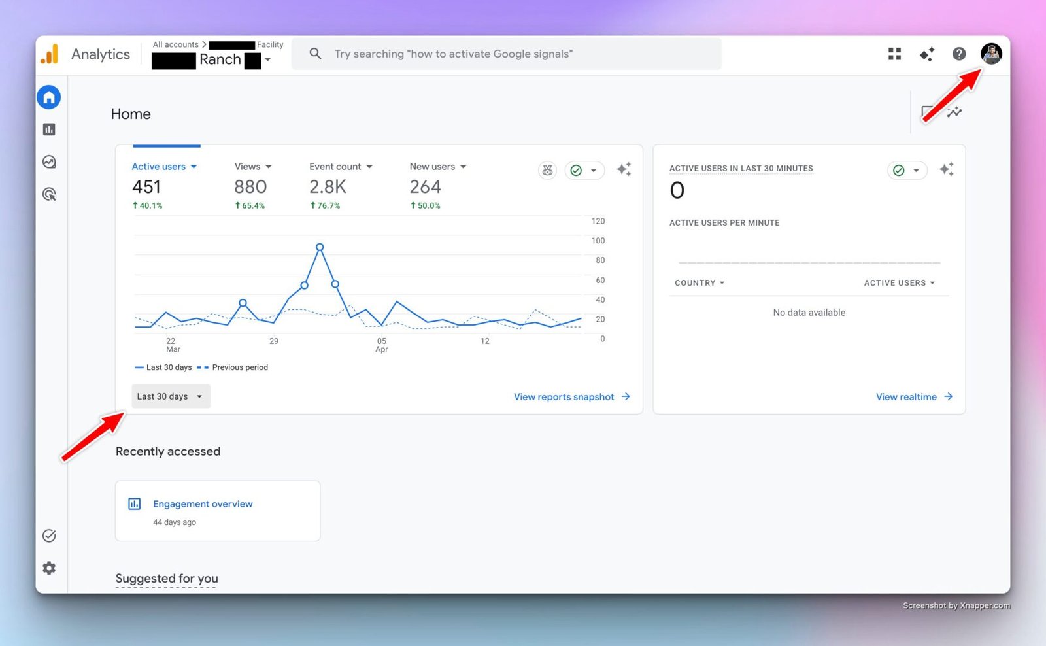This screenshot has width=1046, height=646.
Task: Open the Insights sparkline icon beside Home
Action: coord(954,112)
